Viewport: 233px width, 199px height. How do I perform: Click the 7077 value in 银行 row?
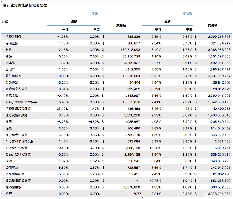pyautogui.click(x=137, y=194)
